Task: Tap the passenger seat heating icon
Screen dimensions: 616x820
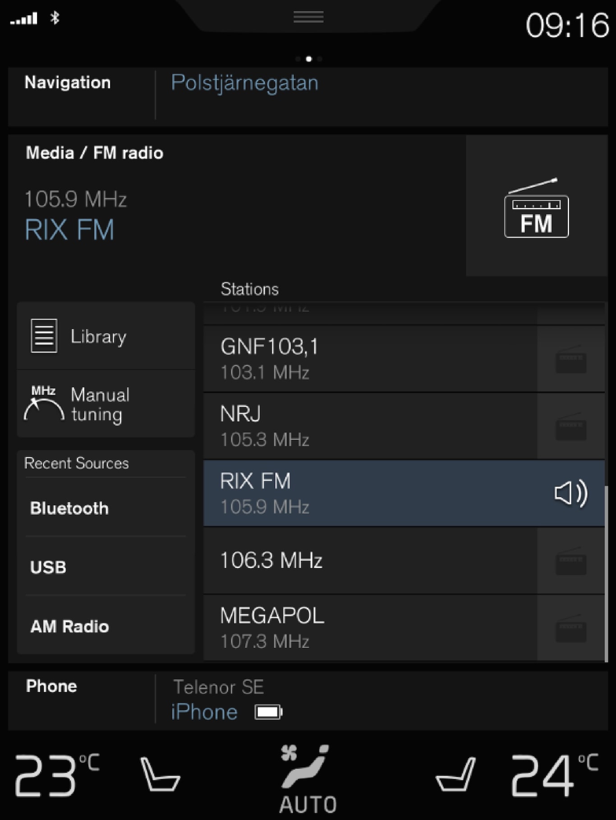Action: tap(455, 774)
